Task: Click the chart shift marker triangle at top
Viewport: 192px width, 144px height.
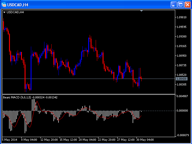Action: click(141, 11)
